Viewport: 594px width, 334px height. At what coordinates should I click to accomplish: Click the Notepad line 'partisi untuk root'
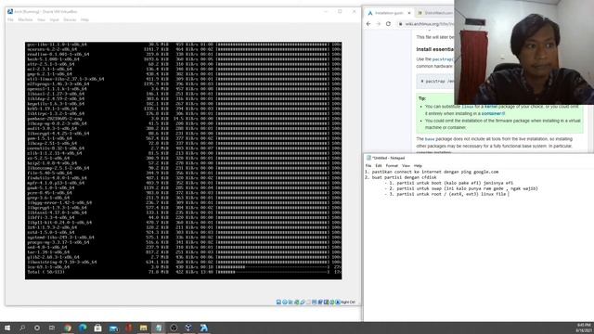445,194
